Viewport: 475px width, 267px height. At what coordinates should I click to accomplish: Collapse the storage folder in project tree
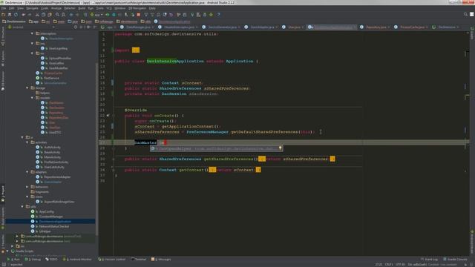pyautogui.click(x=27, y=88)
